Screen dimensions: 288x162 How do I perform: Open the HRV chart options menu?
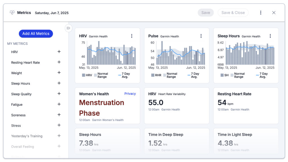tap(132, 36)
